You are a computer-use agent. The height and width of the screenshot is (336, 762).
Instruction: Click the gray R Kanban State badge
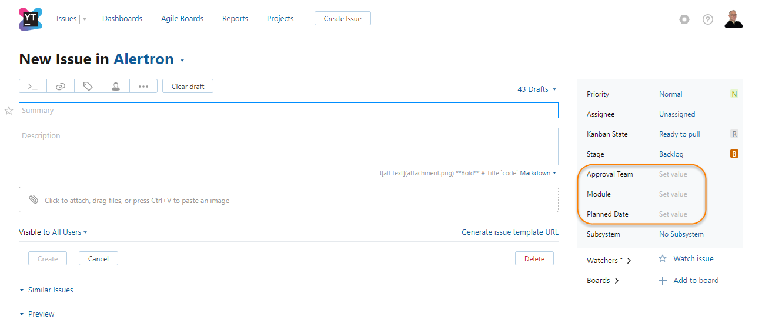pyautogui.click(x=734, y=134)
